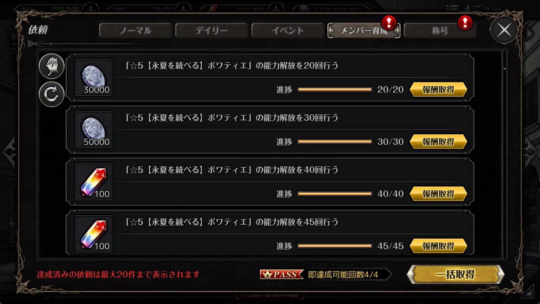This screenshot has width=540, height=304.
Task: Switch to the デイリー tab
Action: 211,30
